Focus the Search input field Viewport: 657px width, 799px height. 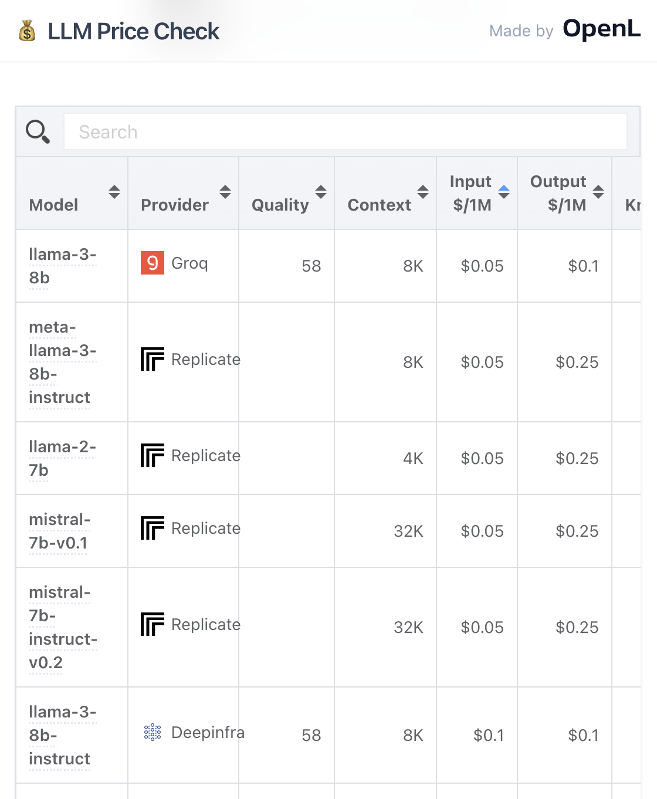346,131
